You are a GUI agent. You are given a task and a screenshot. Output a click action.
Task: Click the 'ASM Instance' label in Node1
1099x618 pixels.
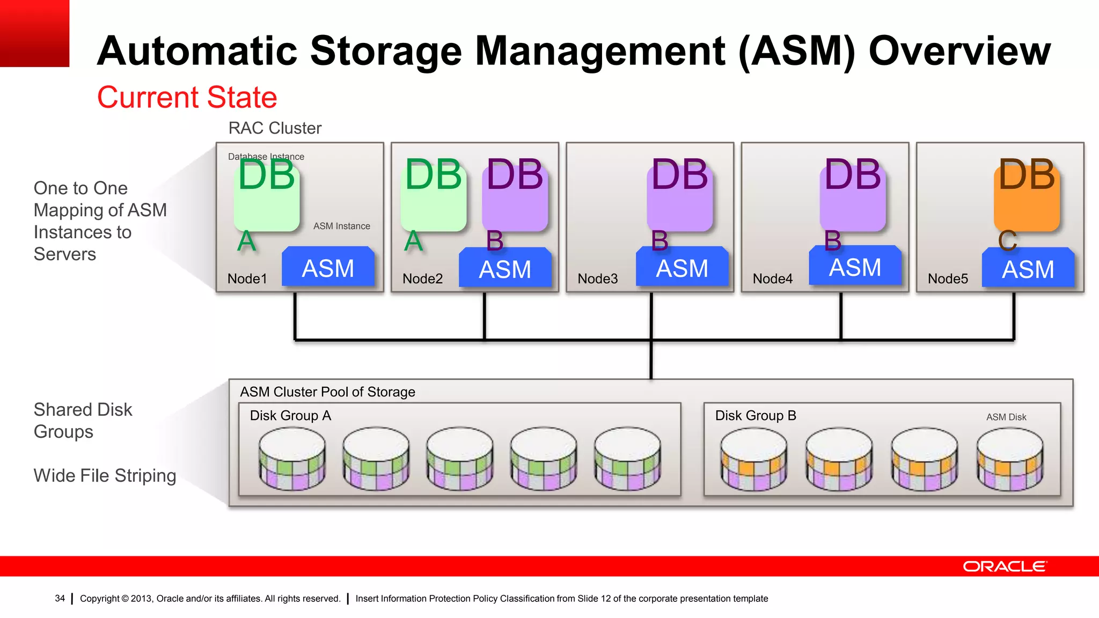[342, 226]
